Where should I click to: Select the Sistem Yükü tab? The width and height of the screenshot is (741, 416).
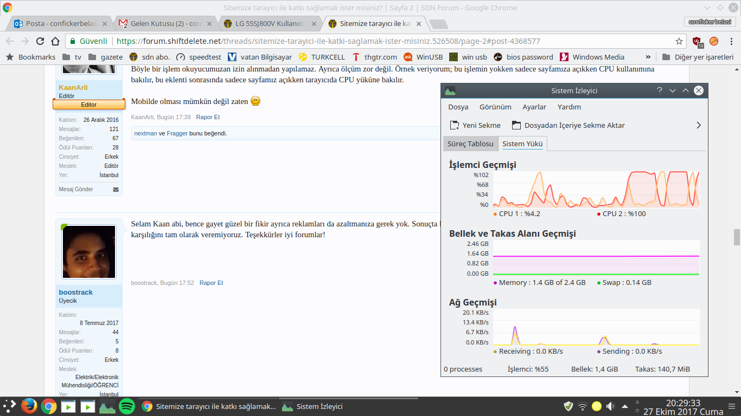tap(522, 144)
